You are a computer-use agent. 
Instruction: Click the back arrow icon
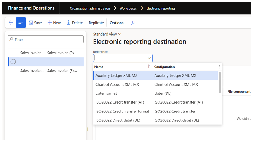pyautogui.click(x=11, y=22)
